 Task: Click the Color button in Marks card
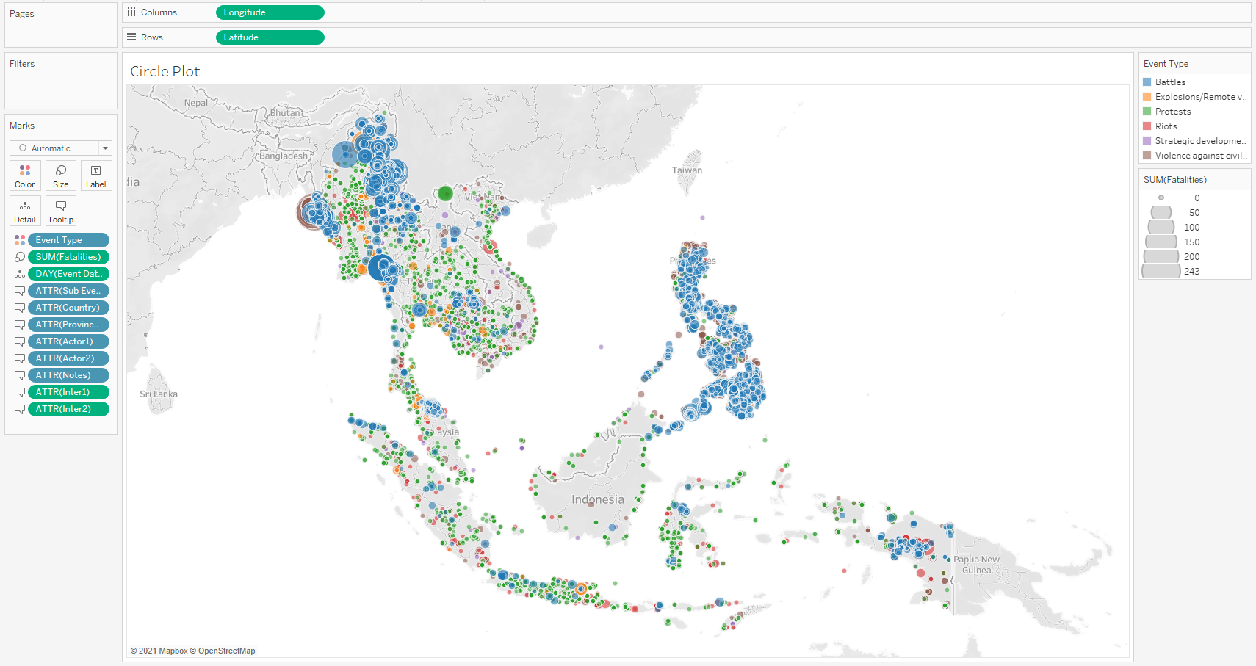pyautogui.click(x=25, y=175)
